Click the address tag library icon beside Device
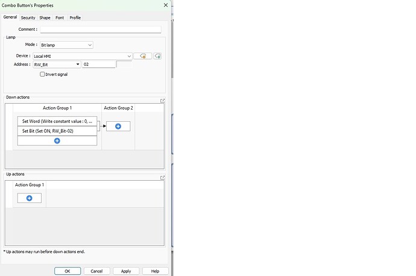 point(143,56)
